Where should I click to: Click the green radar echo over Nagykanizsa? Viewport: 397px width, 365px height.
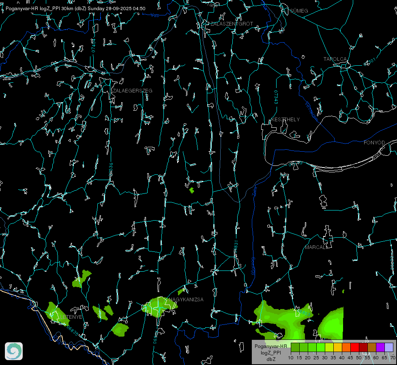pos(159,307)
